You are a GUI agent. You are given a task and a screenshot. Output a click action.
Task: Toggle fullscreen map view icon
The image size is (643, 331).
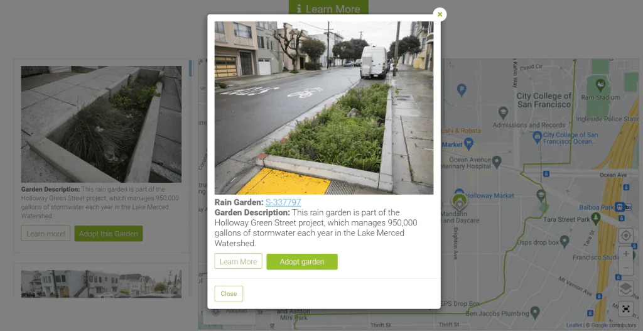626,309
